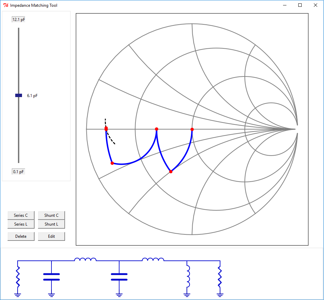Add a Shunt C component
The image size is (324, 300).
(51, 215)
